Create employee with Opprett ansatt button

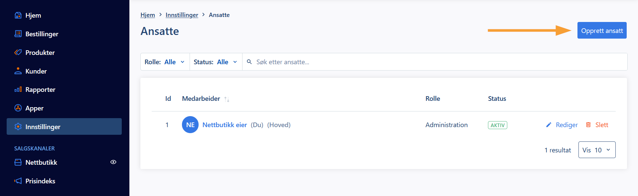pos(602,30)
